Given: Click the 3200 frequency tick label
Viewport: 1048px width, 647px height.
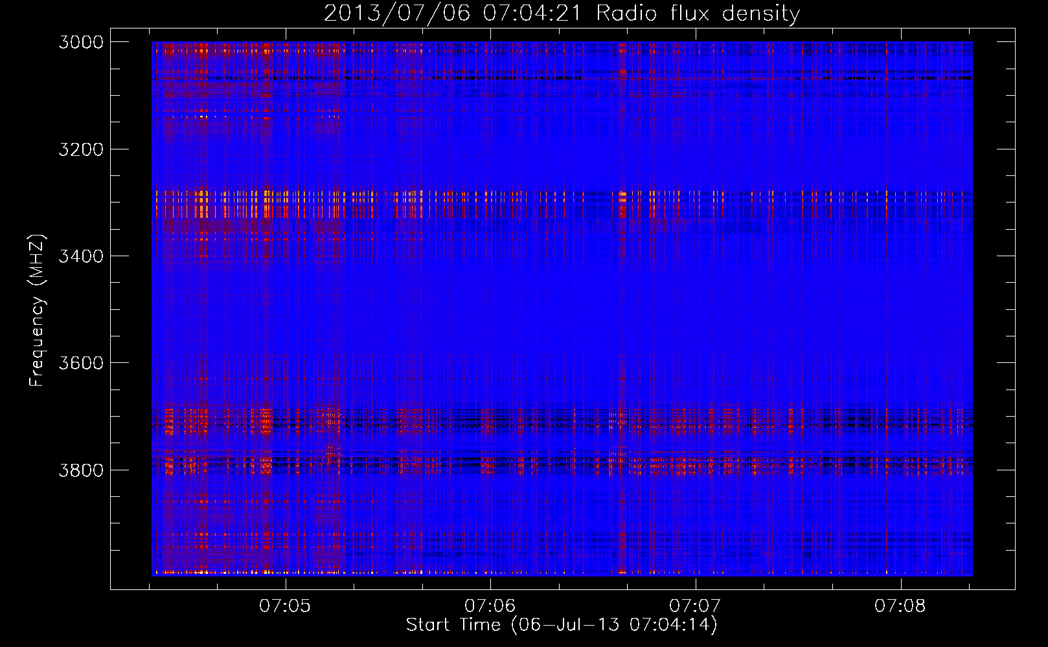Looking at the screenshot, I should pyautogui.click(x=81, y=149).
